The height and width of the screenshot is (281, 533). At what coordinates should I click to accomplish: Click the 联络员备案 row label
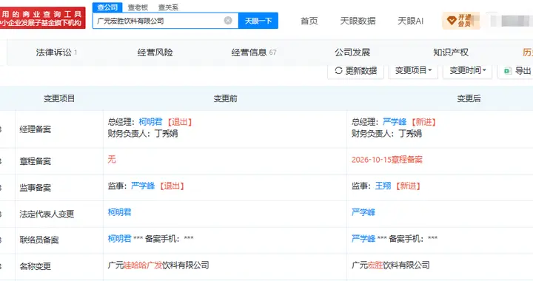(x=39, y=240)
